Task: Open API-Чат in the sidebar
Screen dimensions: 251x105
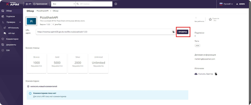Action: pyautogui.click(x=12, y=33)
